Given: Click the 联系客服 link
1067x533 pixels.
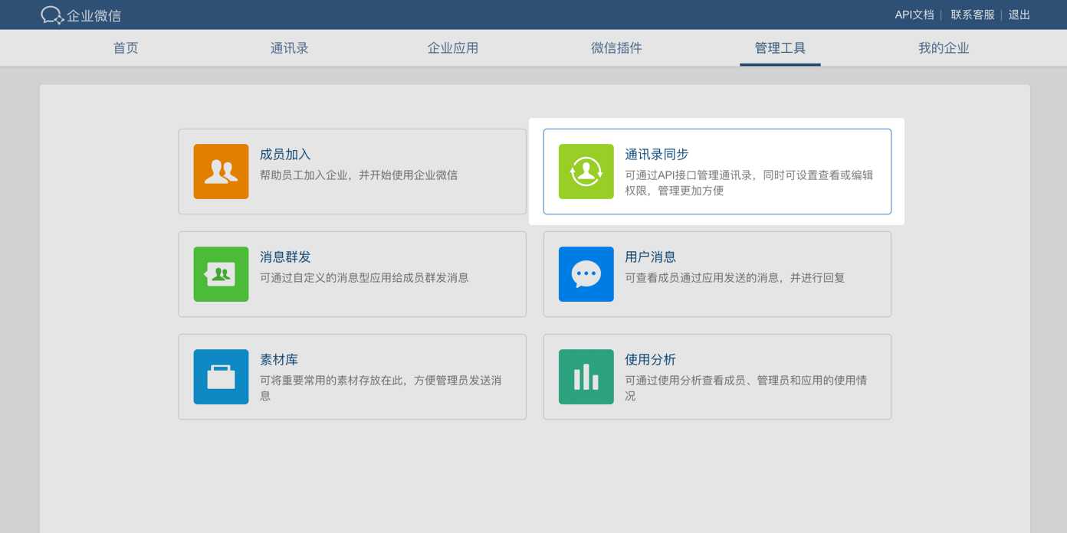Looking at the screenshot, I should 972,15.
